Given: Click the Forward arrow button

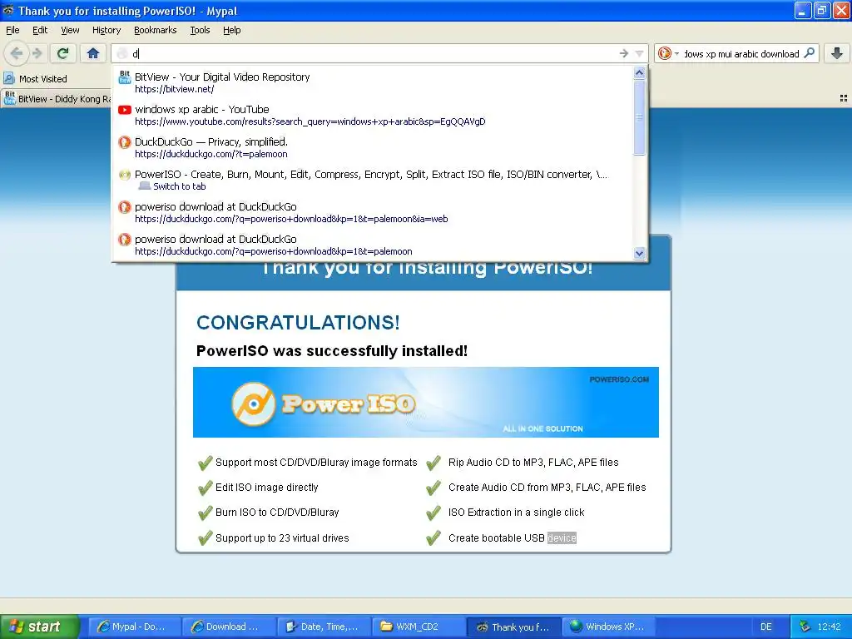Looking at the screenshot, I should 37,53.
